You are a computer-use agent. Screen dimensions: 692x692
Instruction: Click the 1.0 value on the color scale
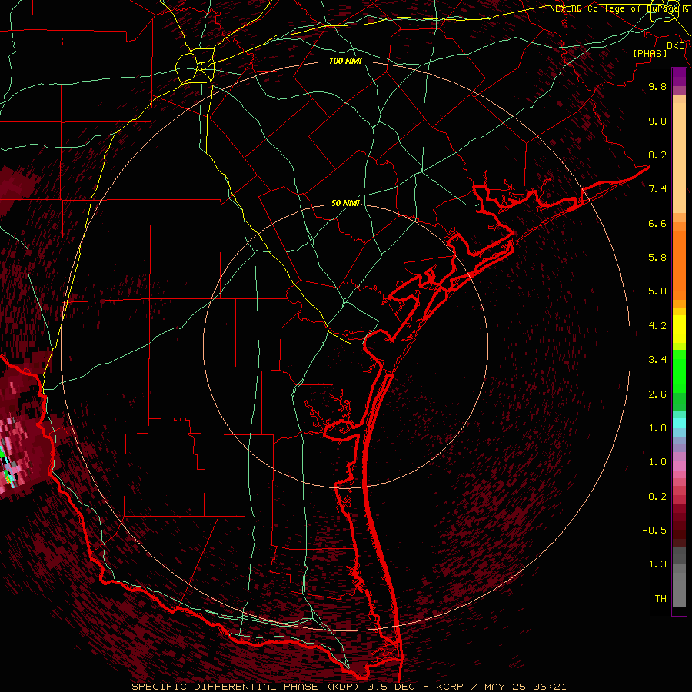click(657, 462)
